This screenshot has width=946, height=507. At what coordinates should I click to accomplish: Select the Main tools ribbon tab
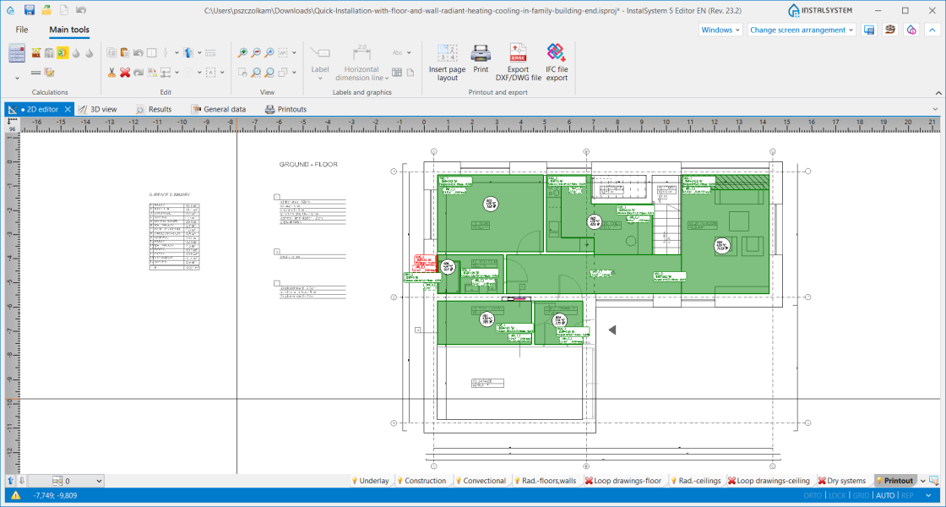pos(69,30)
